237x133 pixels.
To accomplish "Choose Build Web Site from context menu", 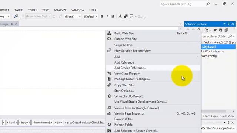I will pyautogui.click(x=153, y=33).
